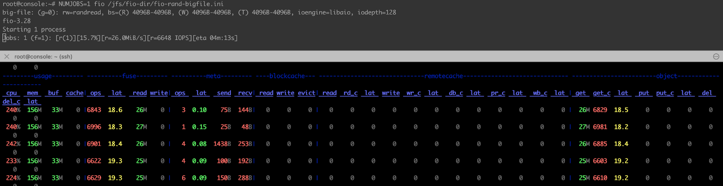
Task: Click the buf column header
Action: (x=53, y=93)
